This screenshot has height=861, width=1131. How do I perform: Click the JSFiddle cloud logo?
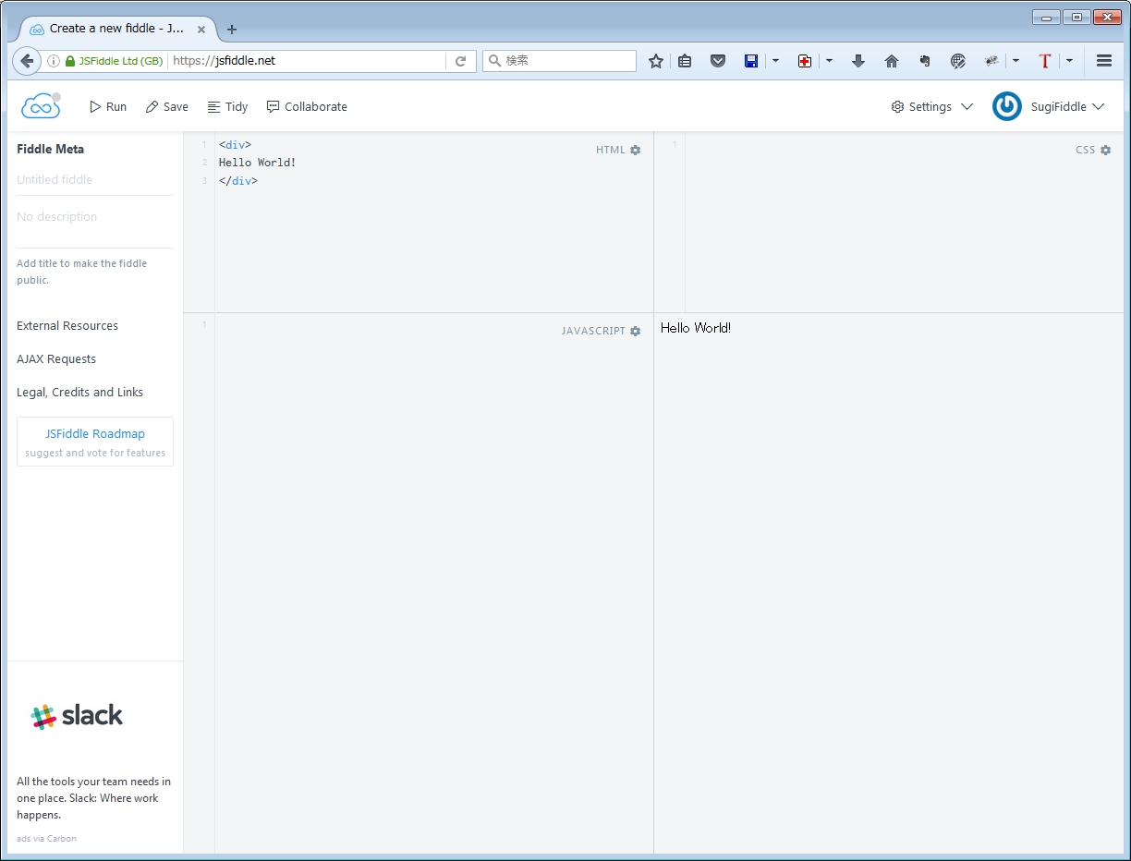41,106
